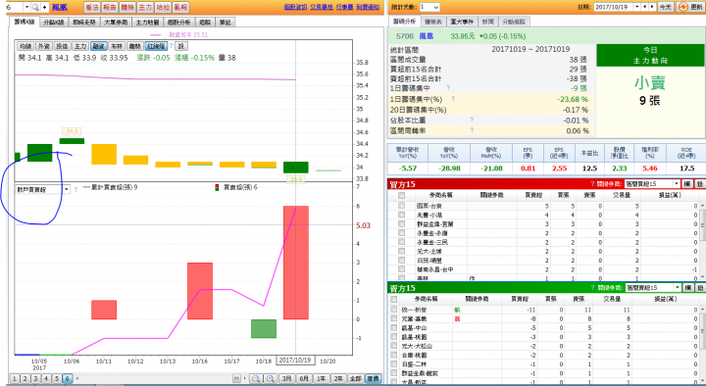Click the zoom in magnifier below chart

pos(271,378)
